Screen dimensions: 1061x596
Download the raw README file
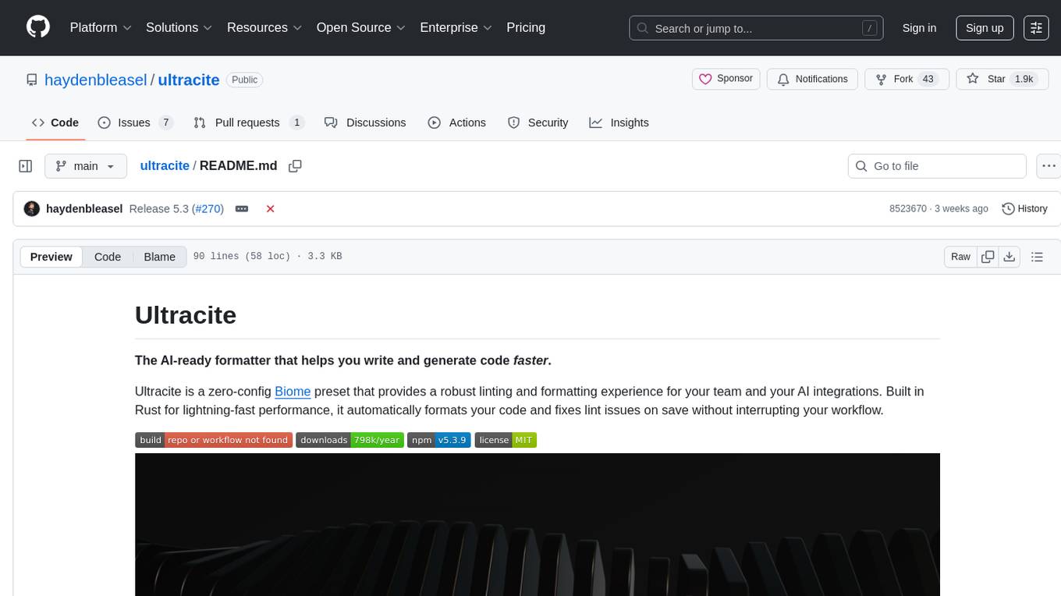1009,257
